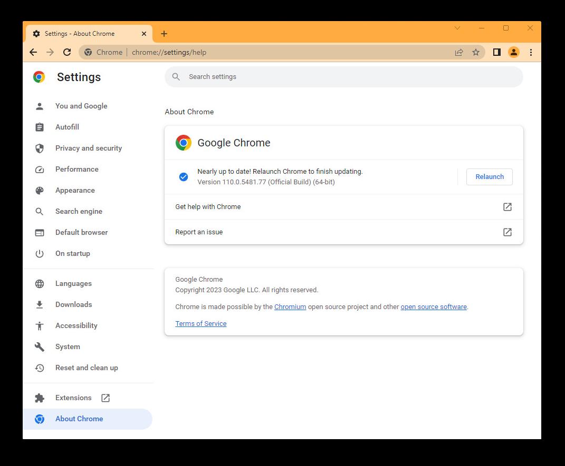Select the Accessibility icon in the sidebar
Screen dimensions: 565x466
pos(40,325)
